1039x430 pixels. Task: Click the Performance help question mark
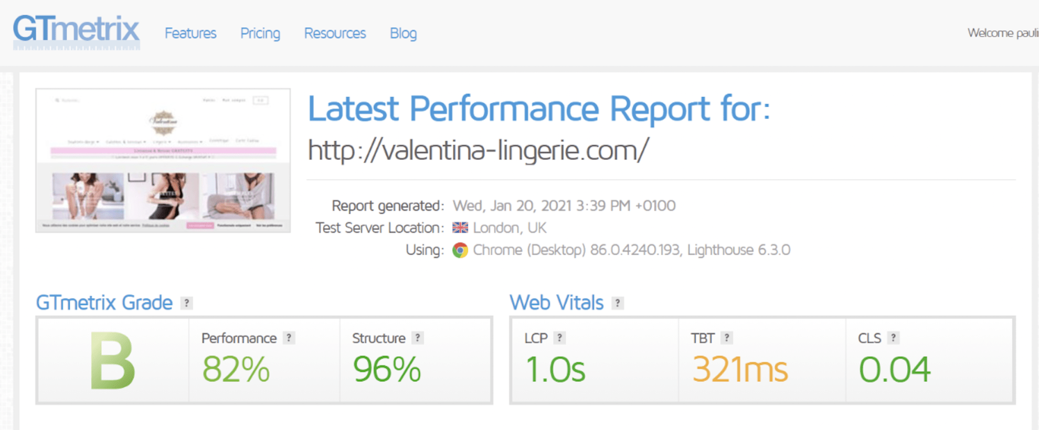[288, 338]
